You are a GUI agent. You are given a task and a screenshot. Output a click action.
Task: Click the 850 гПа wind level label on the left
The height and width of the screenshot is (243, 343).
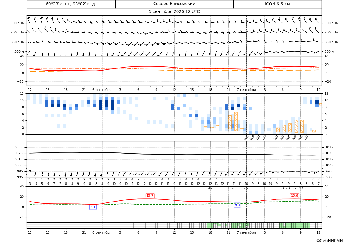17,42
